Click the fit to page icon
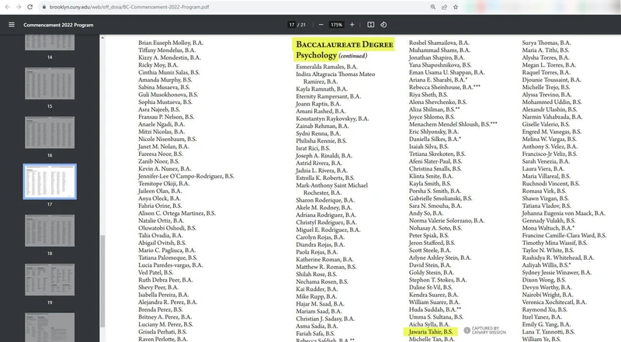Screen dimensions: 621x342 [371, 24]
